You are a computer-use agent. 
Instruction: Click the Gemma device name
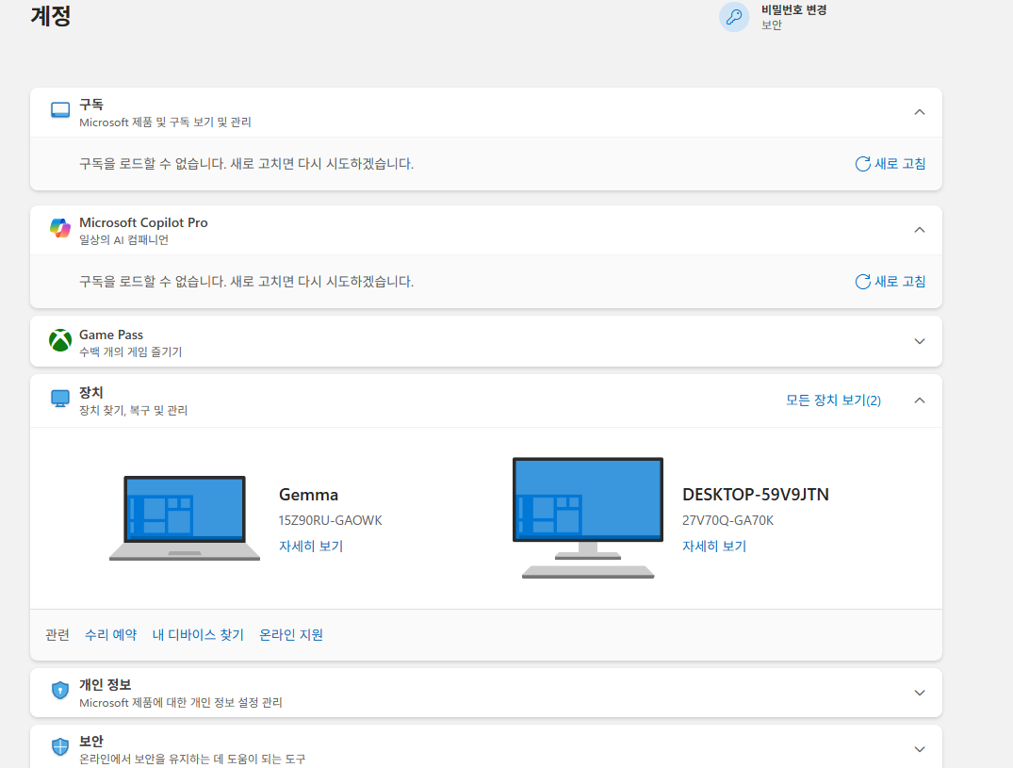click(x=308, y=495)
